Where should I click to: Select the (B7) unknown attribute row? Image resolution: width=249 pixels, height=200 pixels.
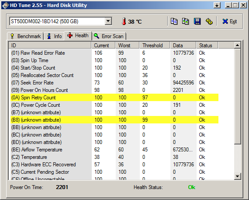click(114, 112)
